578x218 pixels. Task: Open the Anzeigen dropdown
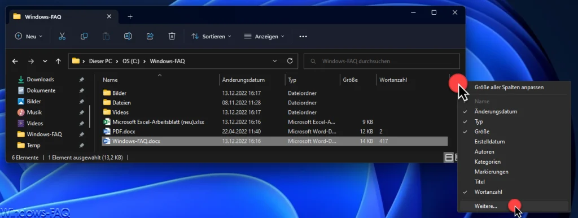(x=264, y=36)
